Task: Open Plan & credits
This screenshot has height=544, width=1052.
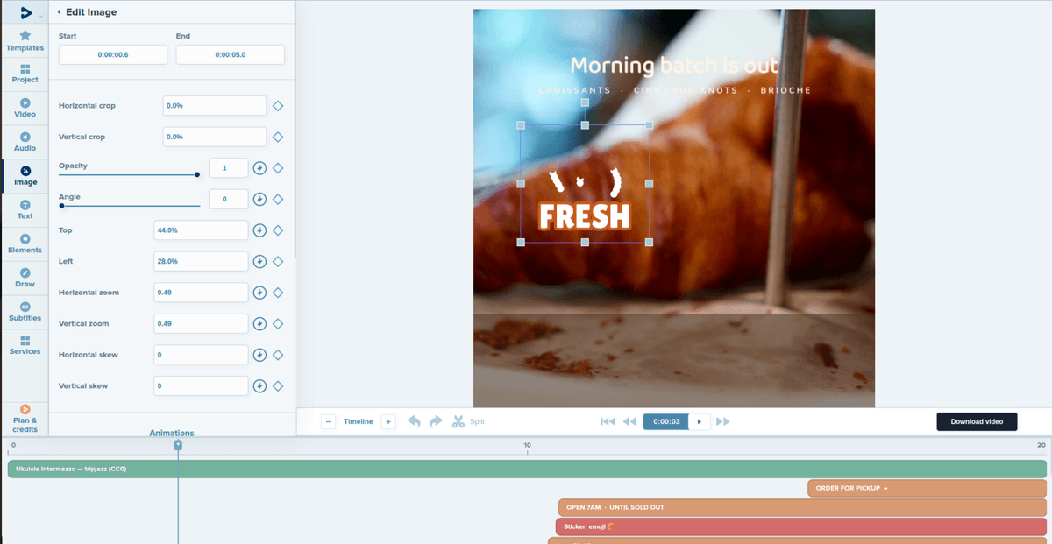Action: point(25,419)
